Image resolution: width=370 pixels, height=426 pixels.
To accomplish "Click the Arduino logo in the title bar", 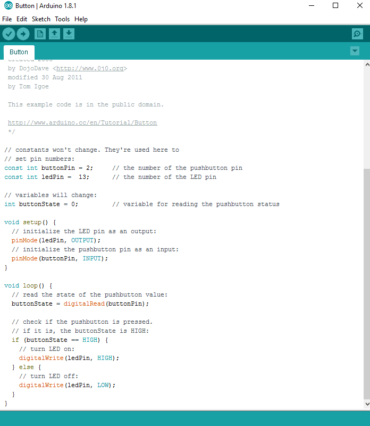I will 8,5.
